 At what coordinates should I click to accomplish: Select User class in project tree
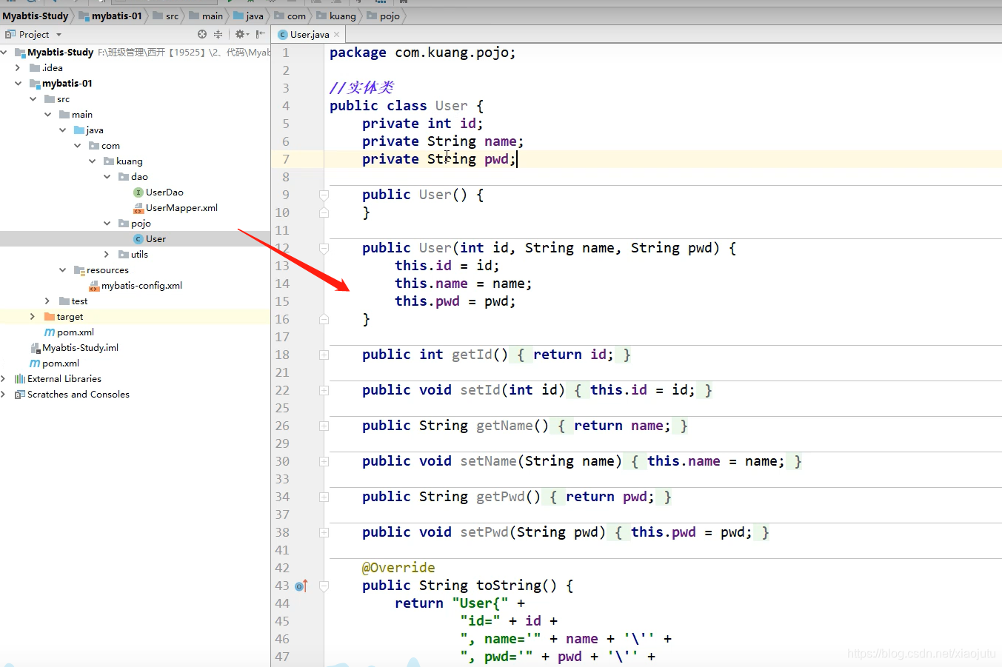coord(156,239)
